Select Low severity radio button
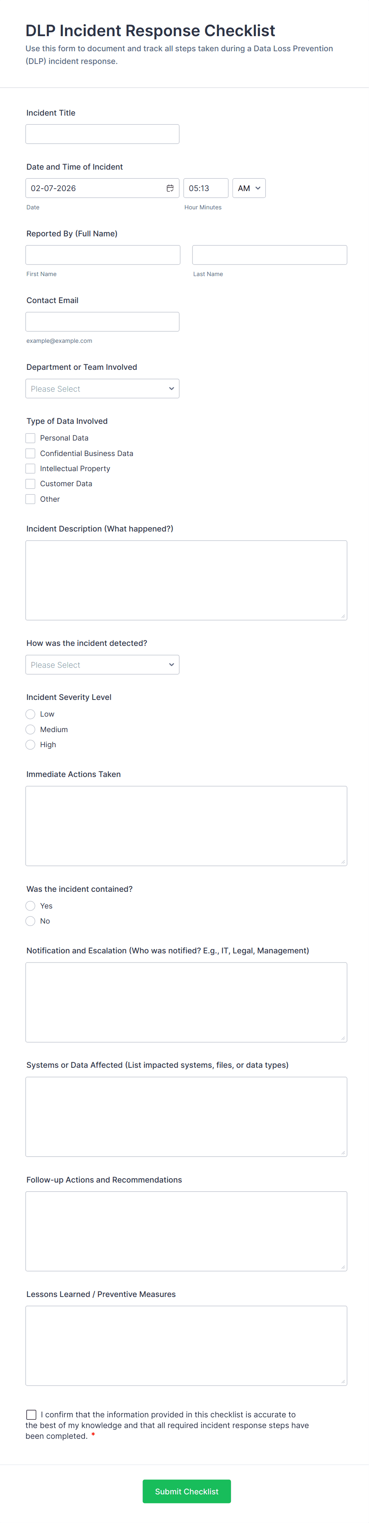The width and height of the screenshot is (369, 1523). (x=31, y=714)
